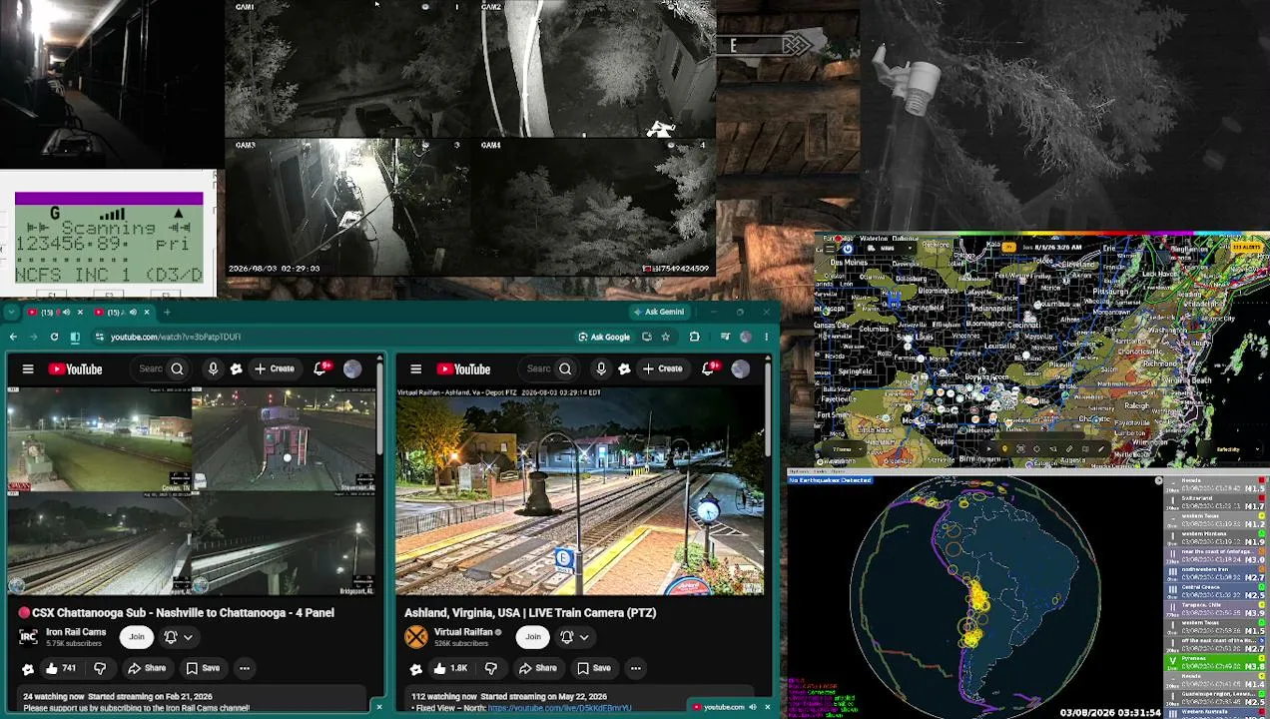
Task: Toggle notification settings bell for Virtual Railfan
Action: tap(567, 636)
